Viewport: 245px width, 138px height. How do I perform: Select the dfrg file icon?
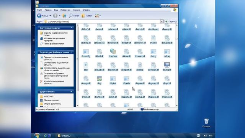click(x=100, y=78)
